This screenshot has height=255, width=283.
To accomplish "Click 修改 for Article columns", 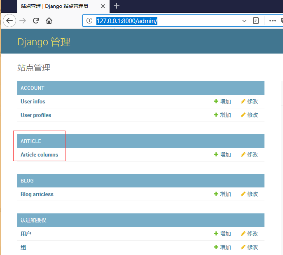I will 250,154.
